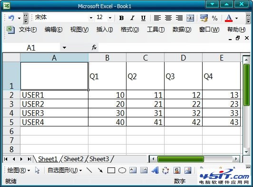Screen dimensions: 253x187
Task: Apply Percent Style button
Action: click(x=214, y=18)
